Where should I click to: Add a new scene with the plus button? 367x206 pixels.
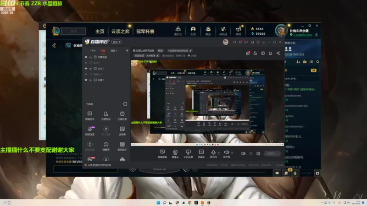(x=127, y=50)
